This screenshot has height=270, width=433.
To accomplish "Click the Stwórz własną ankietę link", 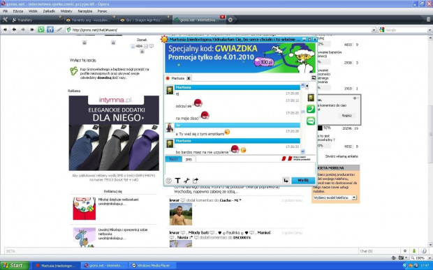I will pos(342,156).
